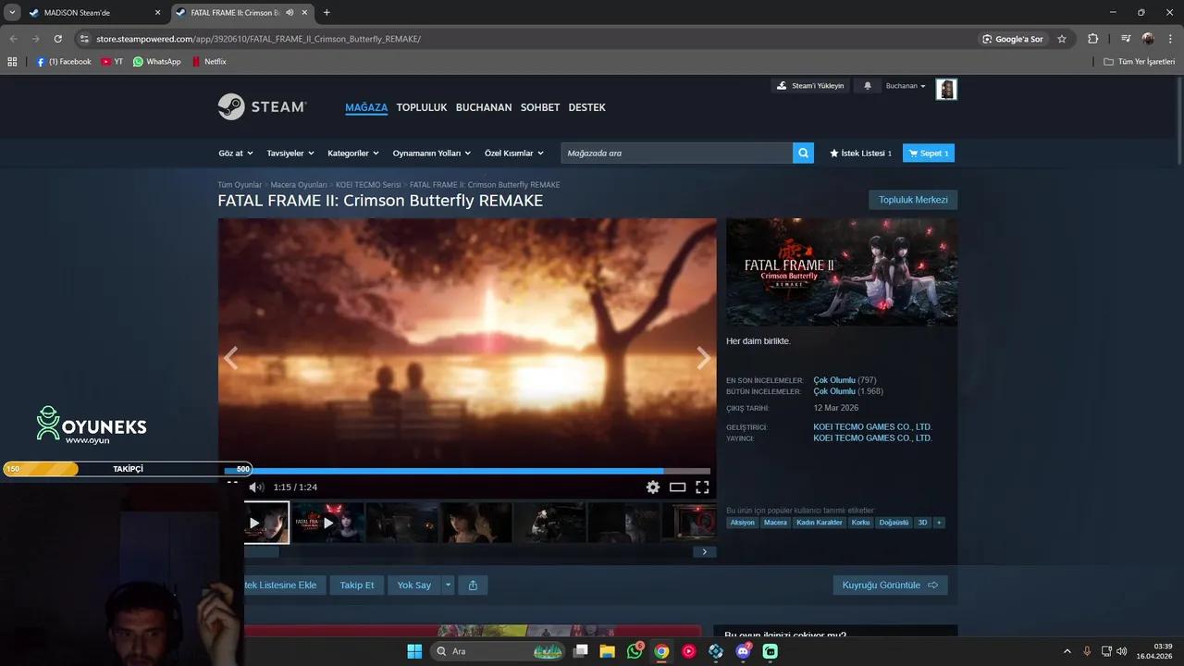Click the store search magnifier icon
1184x666 pixels.
click(x=802, y=153)
